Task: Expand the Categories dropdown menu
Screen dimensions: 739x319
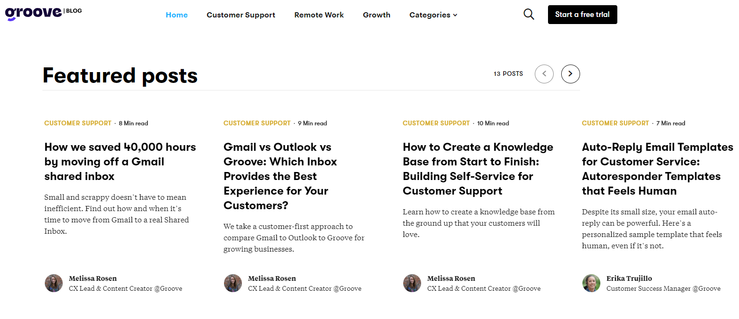Action: point(433,15)
